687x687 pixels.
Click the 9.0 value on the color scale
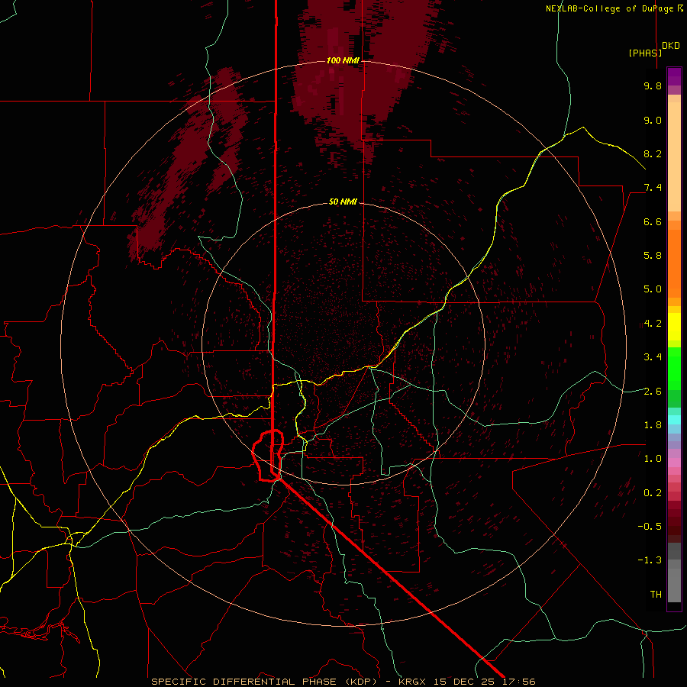[653, 120]
